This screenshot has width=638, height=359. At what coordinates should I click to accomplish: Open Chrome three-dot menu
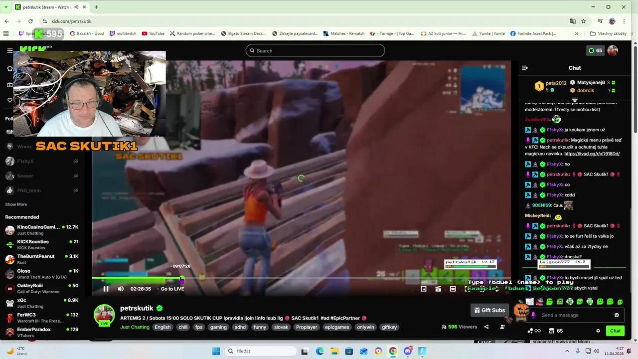click(624, 21)
